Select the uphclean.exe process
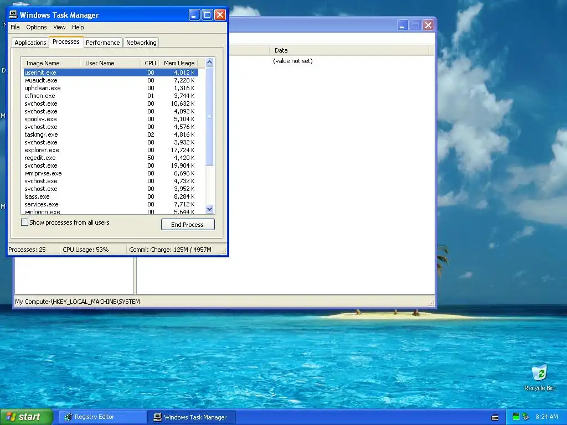The width and height of the screenshot is (567, 425). tap(111, 88)
